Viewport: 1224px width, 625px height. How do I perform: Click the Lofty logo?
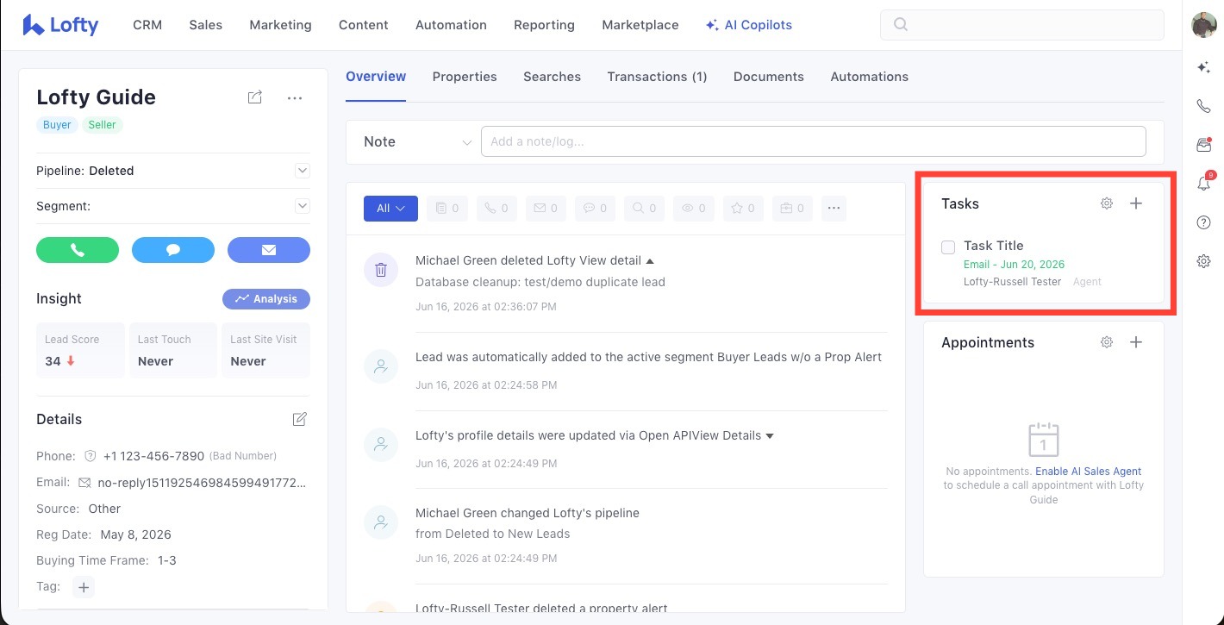pos(60,25)
